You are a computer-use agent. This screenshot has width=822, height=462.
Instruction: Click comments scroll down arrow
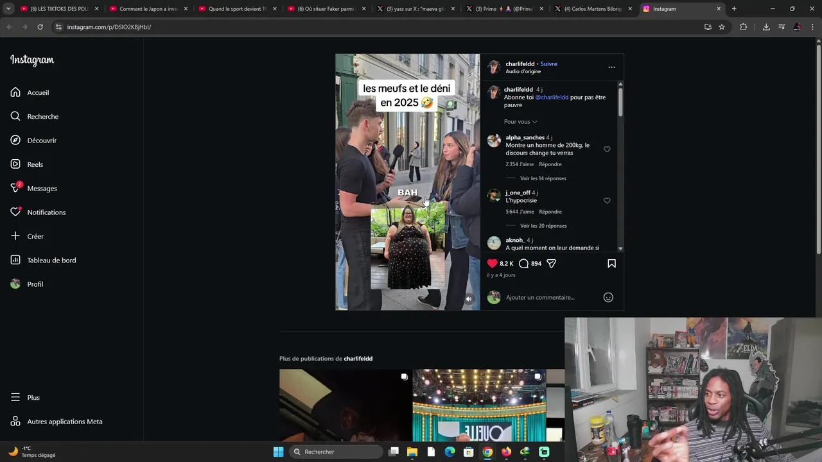[620, 248]
